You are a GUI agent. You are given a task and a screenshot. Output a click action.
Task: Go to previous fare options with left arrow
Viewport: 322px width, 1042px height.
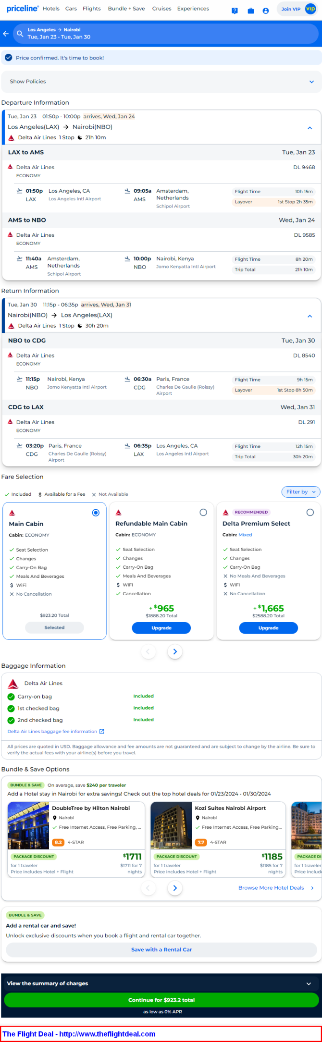coord(148,652)
